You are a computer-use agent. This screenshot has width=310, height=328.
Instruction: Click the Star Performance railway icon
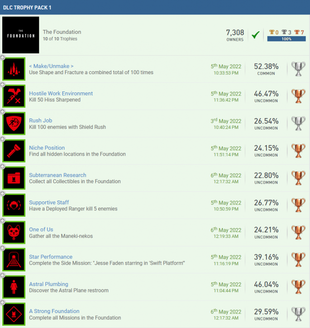tap(14, 260)
